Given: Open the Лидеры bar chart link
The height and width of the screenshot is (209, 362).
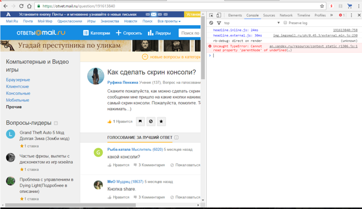Looking at the screenshot, I should (x=159, y=33).
